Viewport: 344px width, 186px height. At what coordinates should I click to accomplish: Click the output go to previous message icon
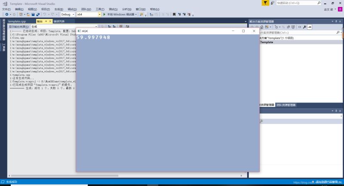109,26
